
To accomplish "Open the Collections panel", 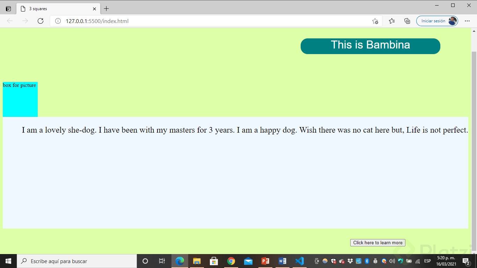I will 407,21.
